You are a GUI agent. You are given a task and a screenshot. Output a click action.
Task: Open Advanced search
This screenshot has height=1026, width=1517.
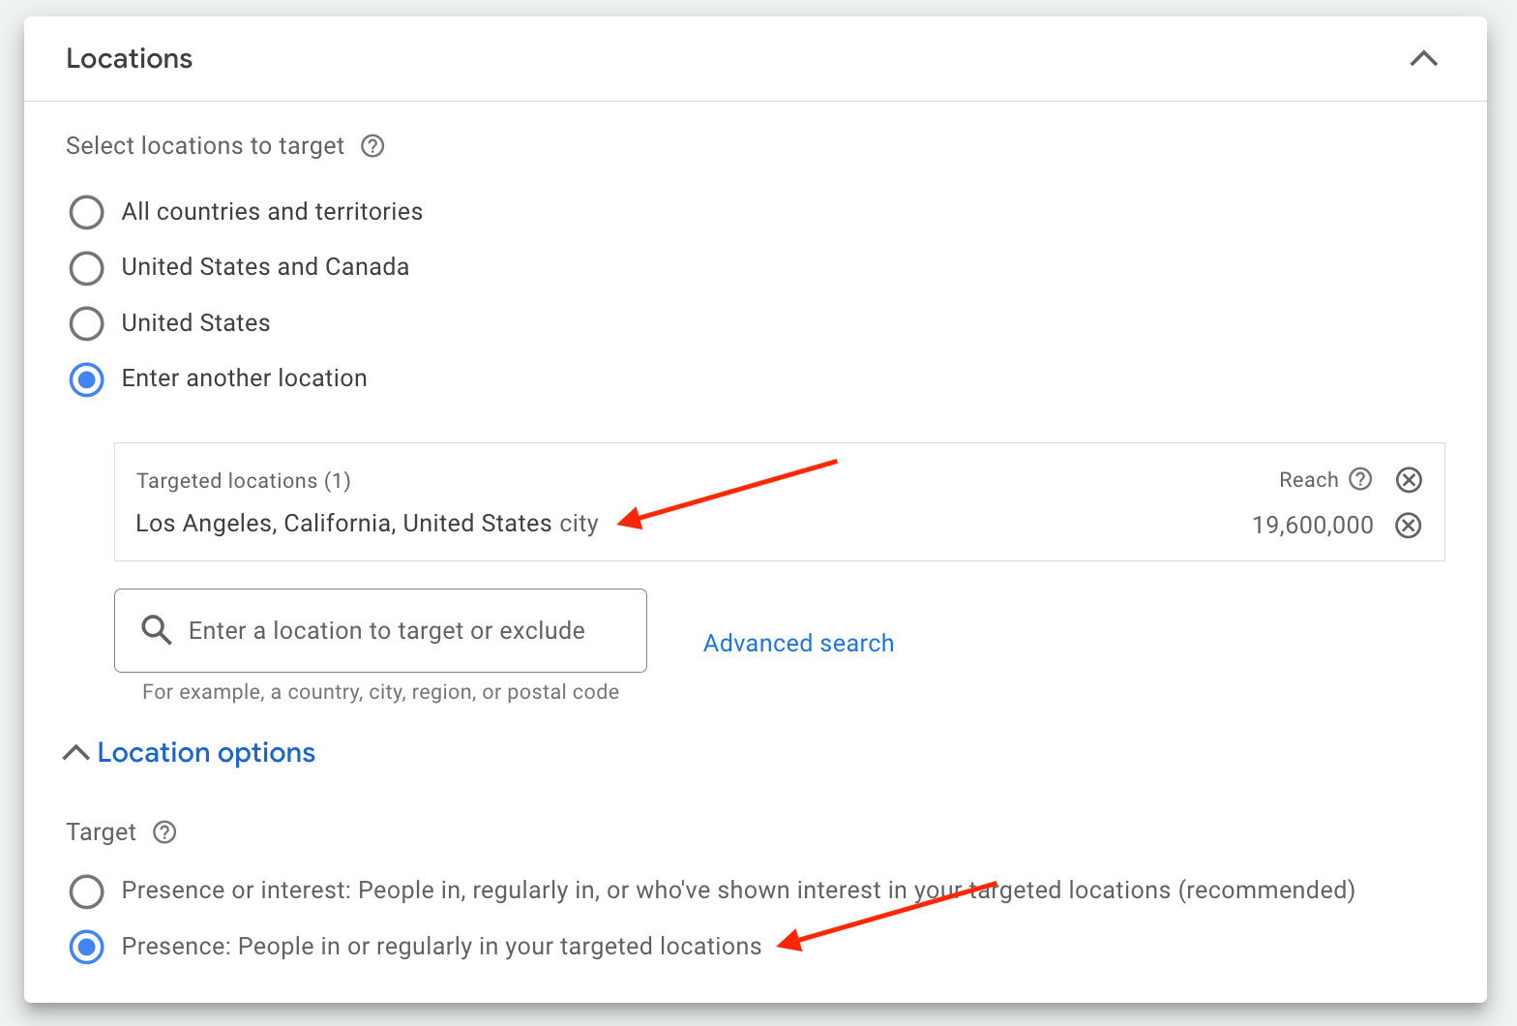(x=798, y=643)
